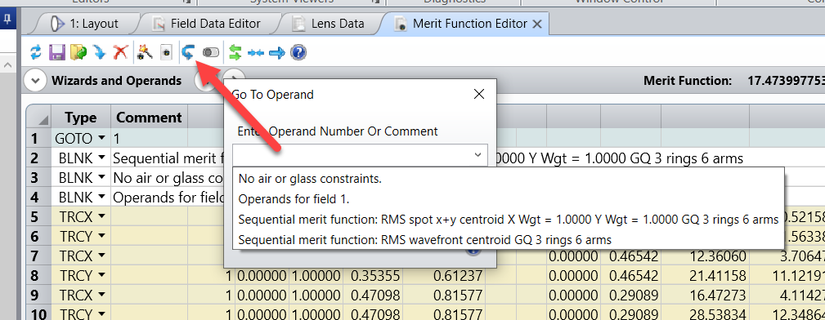Image resolution: width=825 pixels, height=320 pixels.
Task: Open the blue question mark help icon
Action: pyautogui.click(x=298, y=52)
